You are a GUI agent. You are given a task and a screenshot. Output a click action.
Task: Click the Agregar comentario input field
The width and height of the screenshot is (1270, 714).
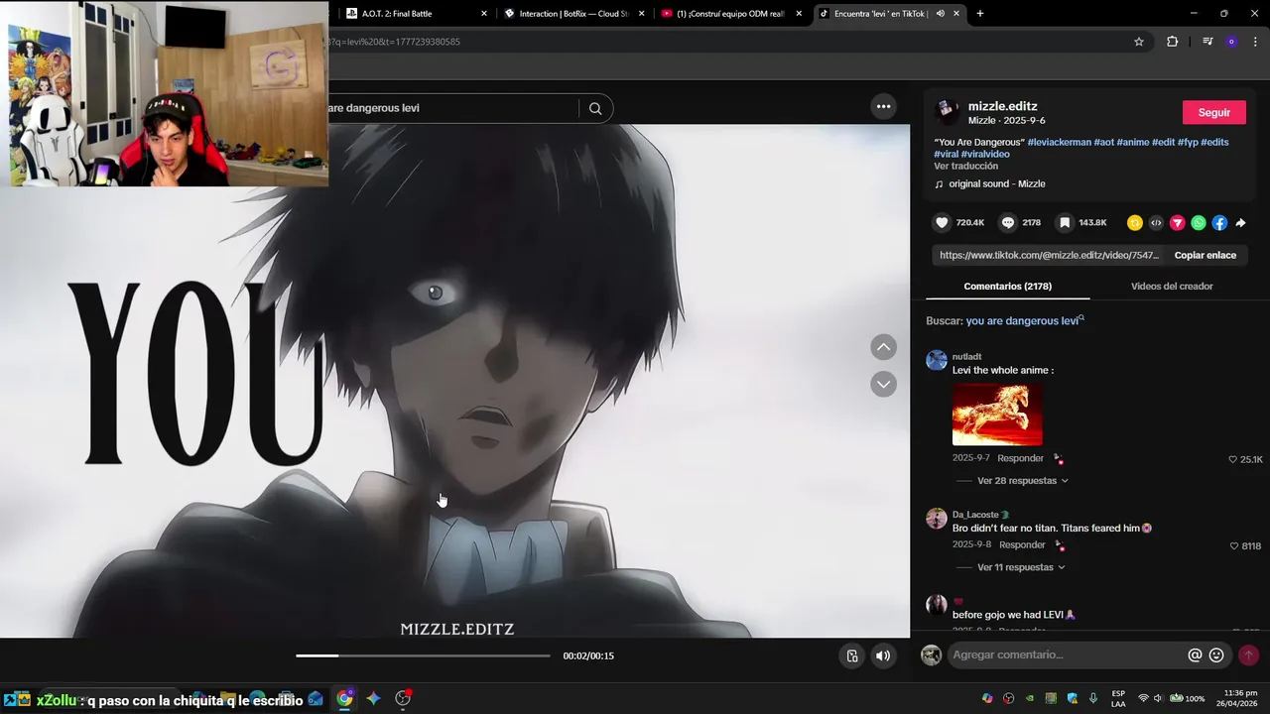pyautogui.click(x=1066, y=655)
